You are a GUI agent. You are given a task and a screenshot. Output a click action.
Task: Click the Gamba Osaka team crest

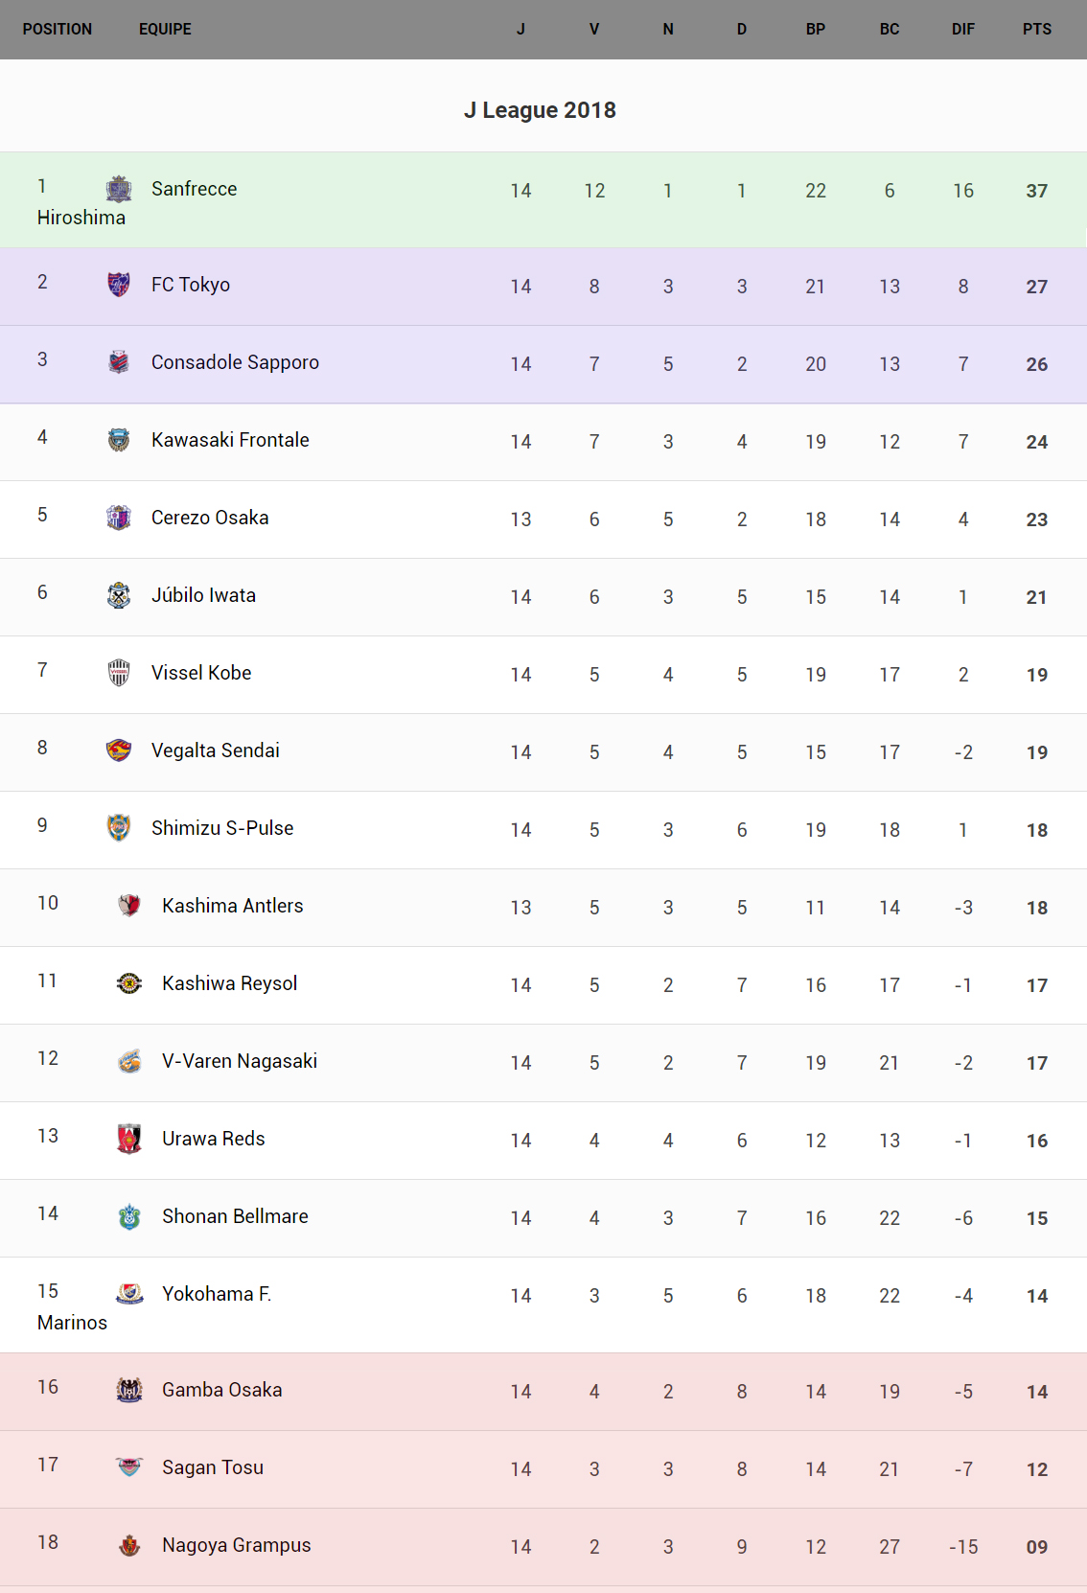pos(129,1390)
